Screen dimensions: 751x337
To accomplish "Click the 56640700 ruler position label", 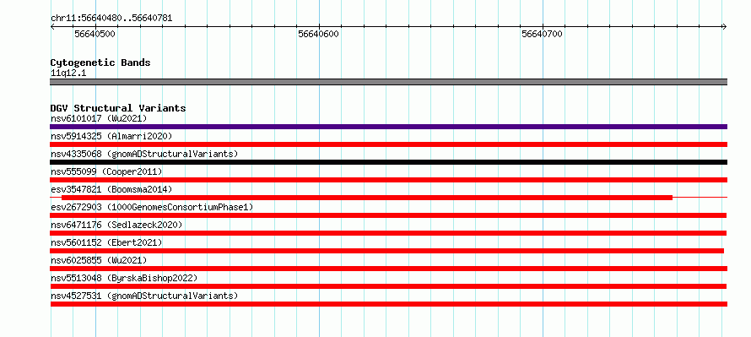I will 543,34.
